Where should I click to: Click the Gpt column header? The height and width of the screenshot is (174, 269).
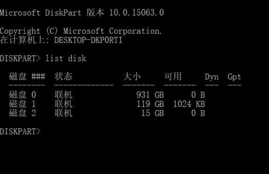(234, 77)
